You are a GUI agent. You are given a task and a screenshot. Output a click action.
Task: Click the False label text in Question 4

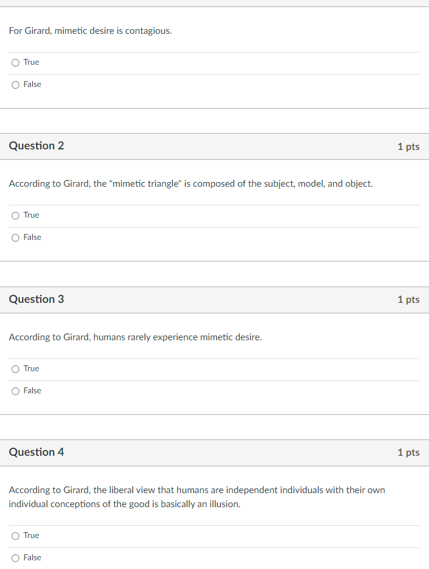[33, 557]
